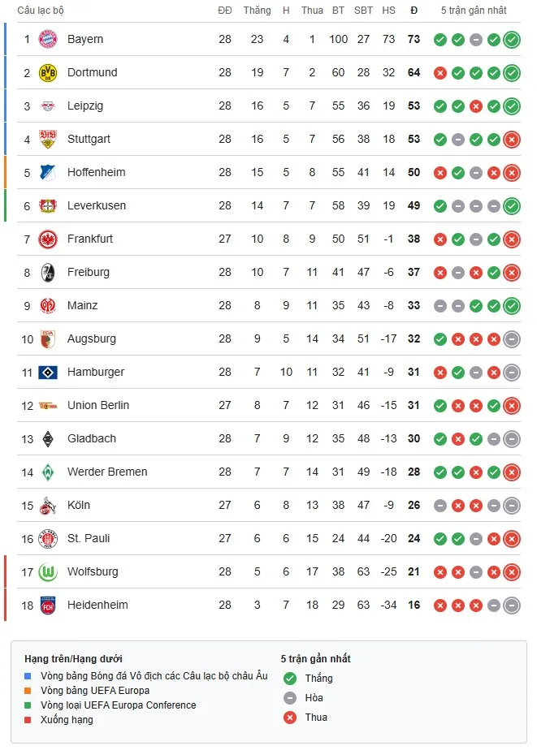Click the 'Đ' points column header
This screenshot has width=537, height=750.
414,11
